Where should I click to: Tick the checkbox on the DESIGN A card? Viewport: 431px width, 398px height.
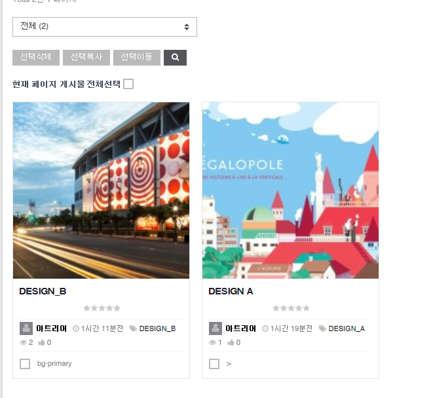[x=214, y=364]
